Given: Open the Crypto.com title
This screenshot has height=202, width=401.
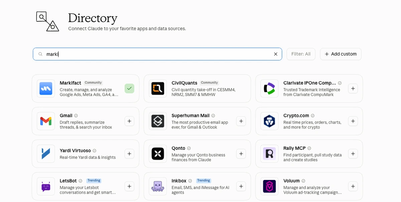Looking at the screenshot, I should tap(296, 116).
